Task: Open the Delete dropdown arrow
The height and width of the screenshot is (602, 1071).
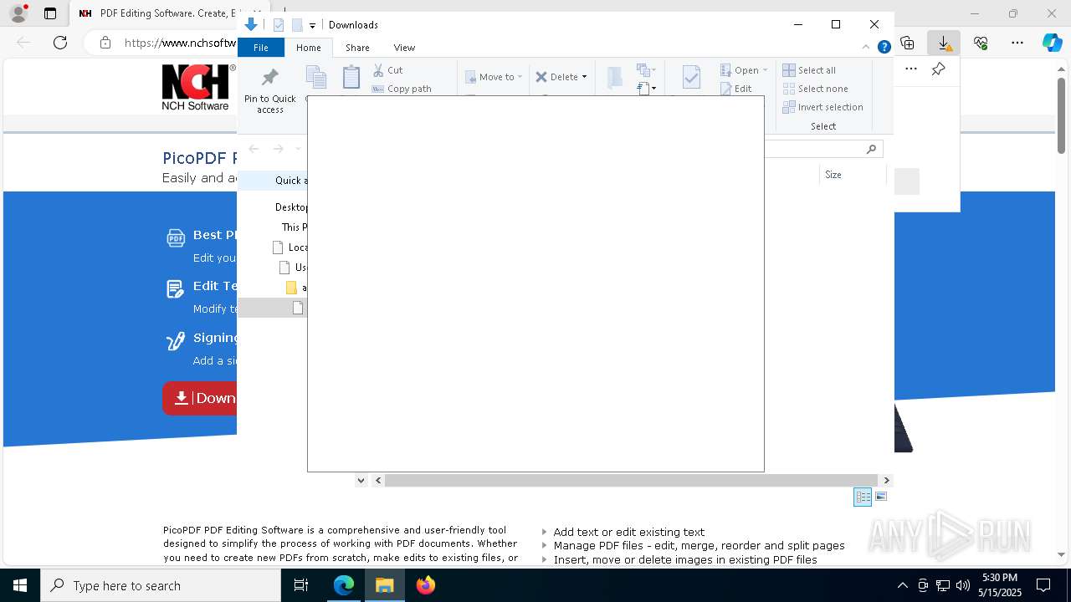Action: pos(584,77)
